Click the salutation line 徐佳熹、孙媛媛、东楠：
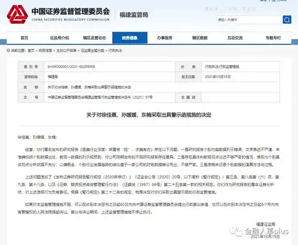This screenshot has width=298, height=245. coord(38,137)
